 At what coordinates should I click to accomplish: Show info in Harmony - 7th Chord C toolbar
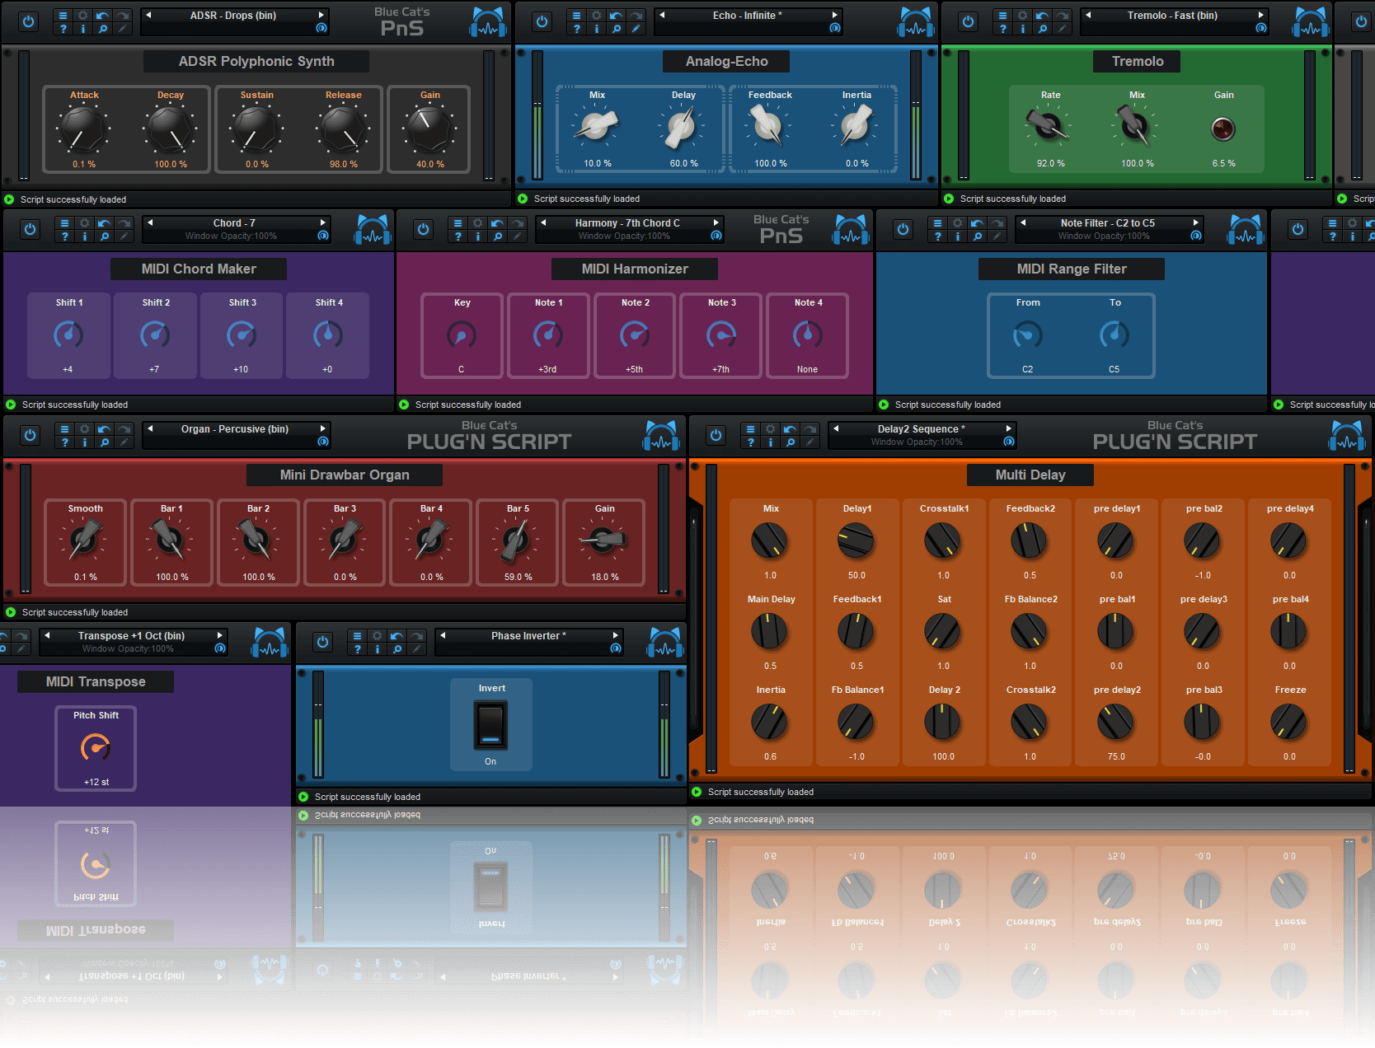coord(478,236)
